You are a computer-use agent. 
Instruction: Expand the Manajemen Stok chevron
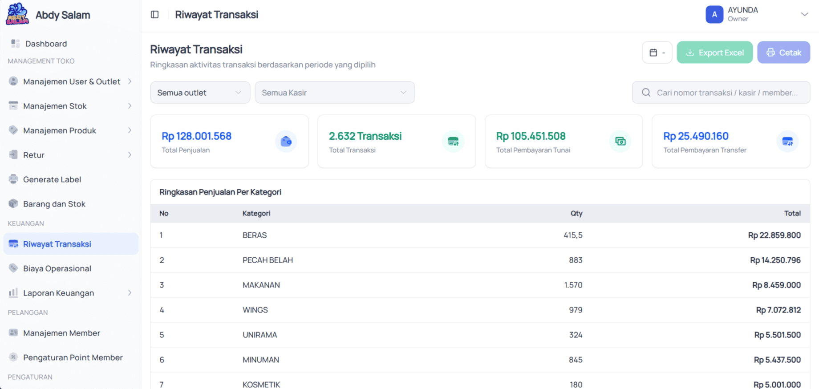point(130,105)
